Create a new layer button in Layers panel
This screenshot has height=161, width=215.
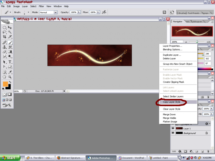point(202,151)
